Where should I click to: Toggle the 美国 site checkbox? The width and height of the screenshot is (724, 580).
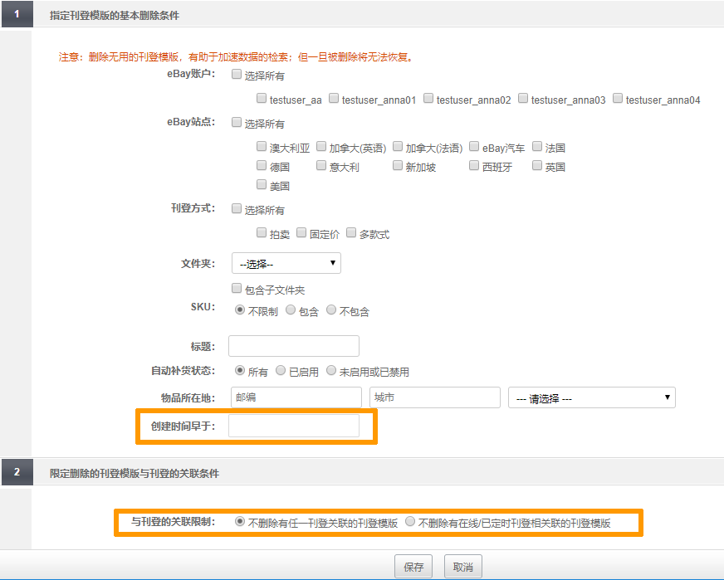pos(262,184)
